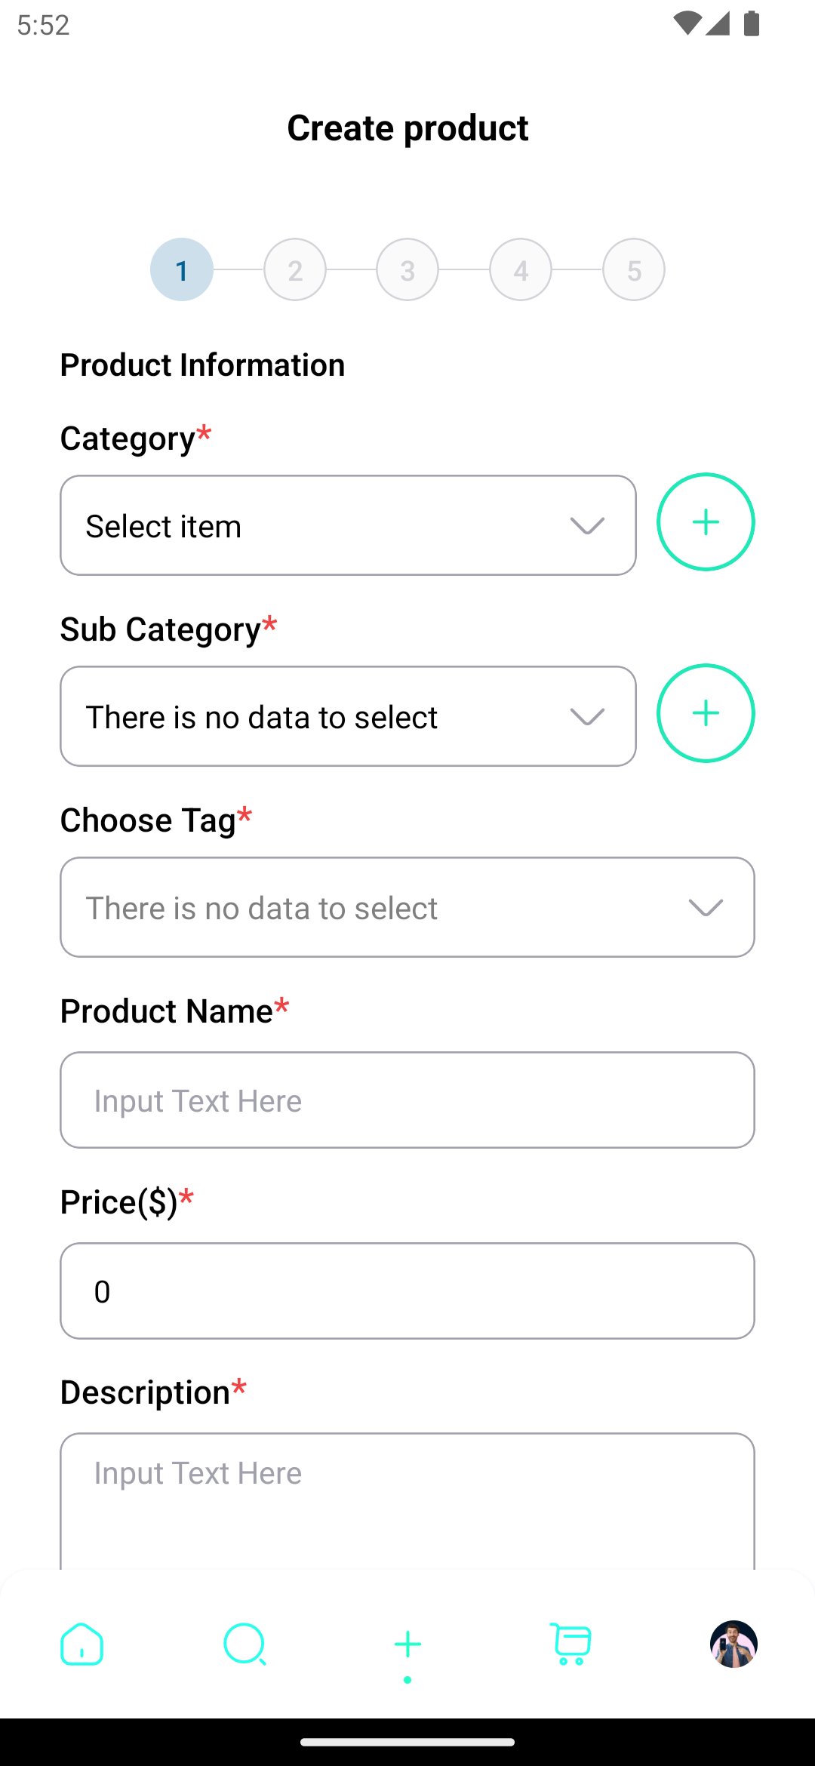Go to step 1 in progress stepper

182,270
